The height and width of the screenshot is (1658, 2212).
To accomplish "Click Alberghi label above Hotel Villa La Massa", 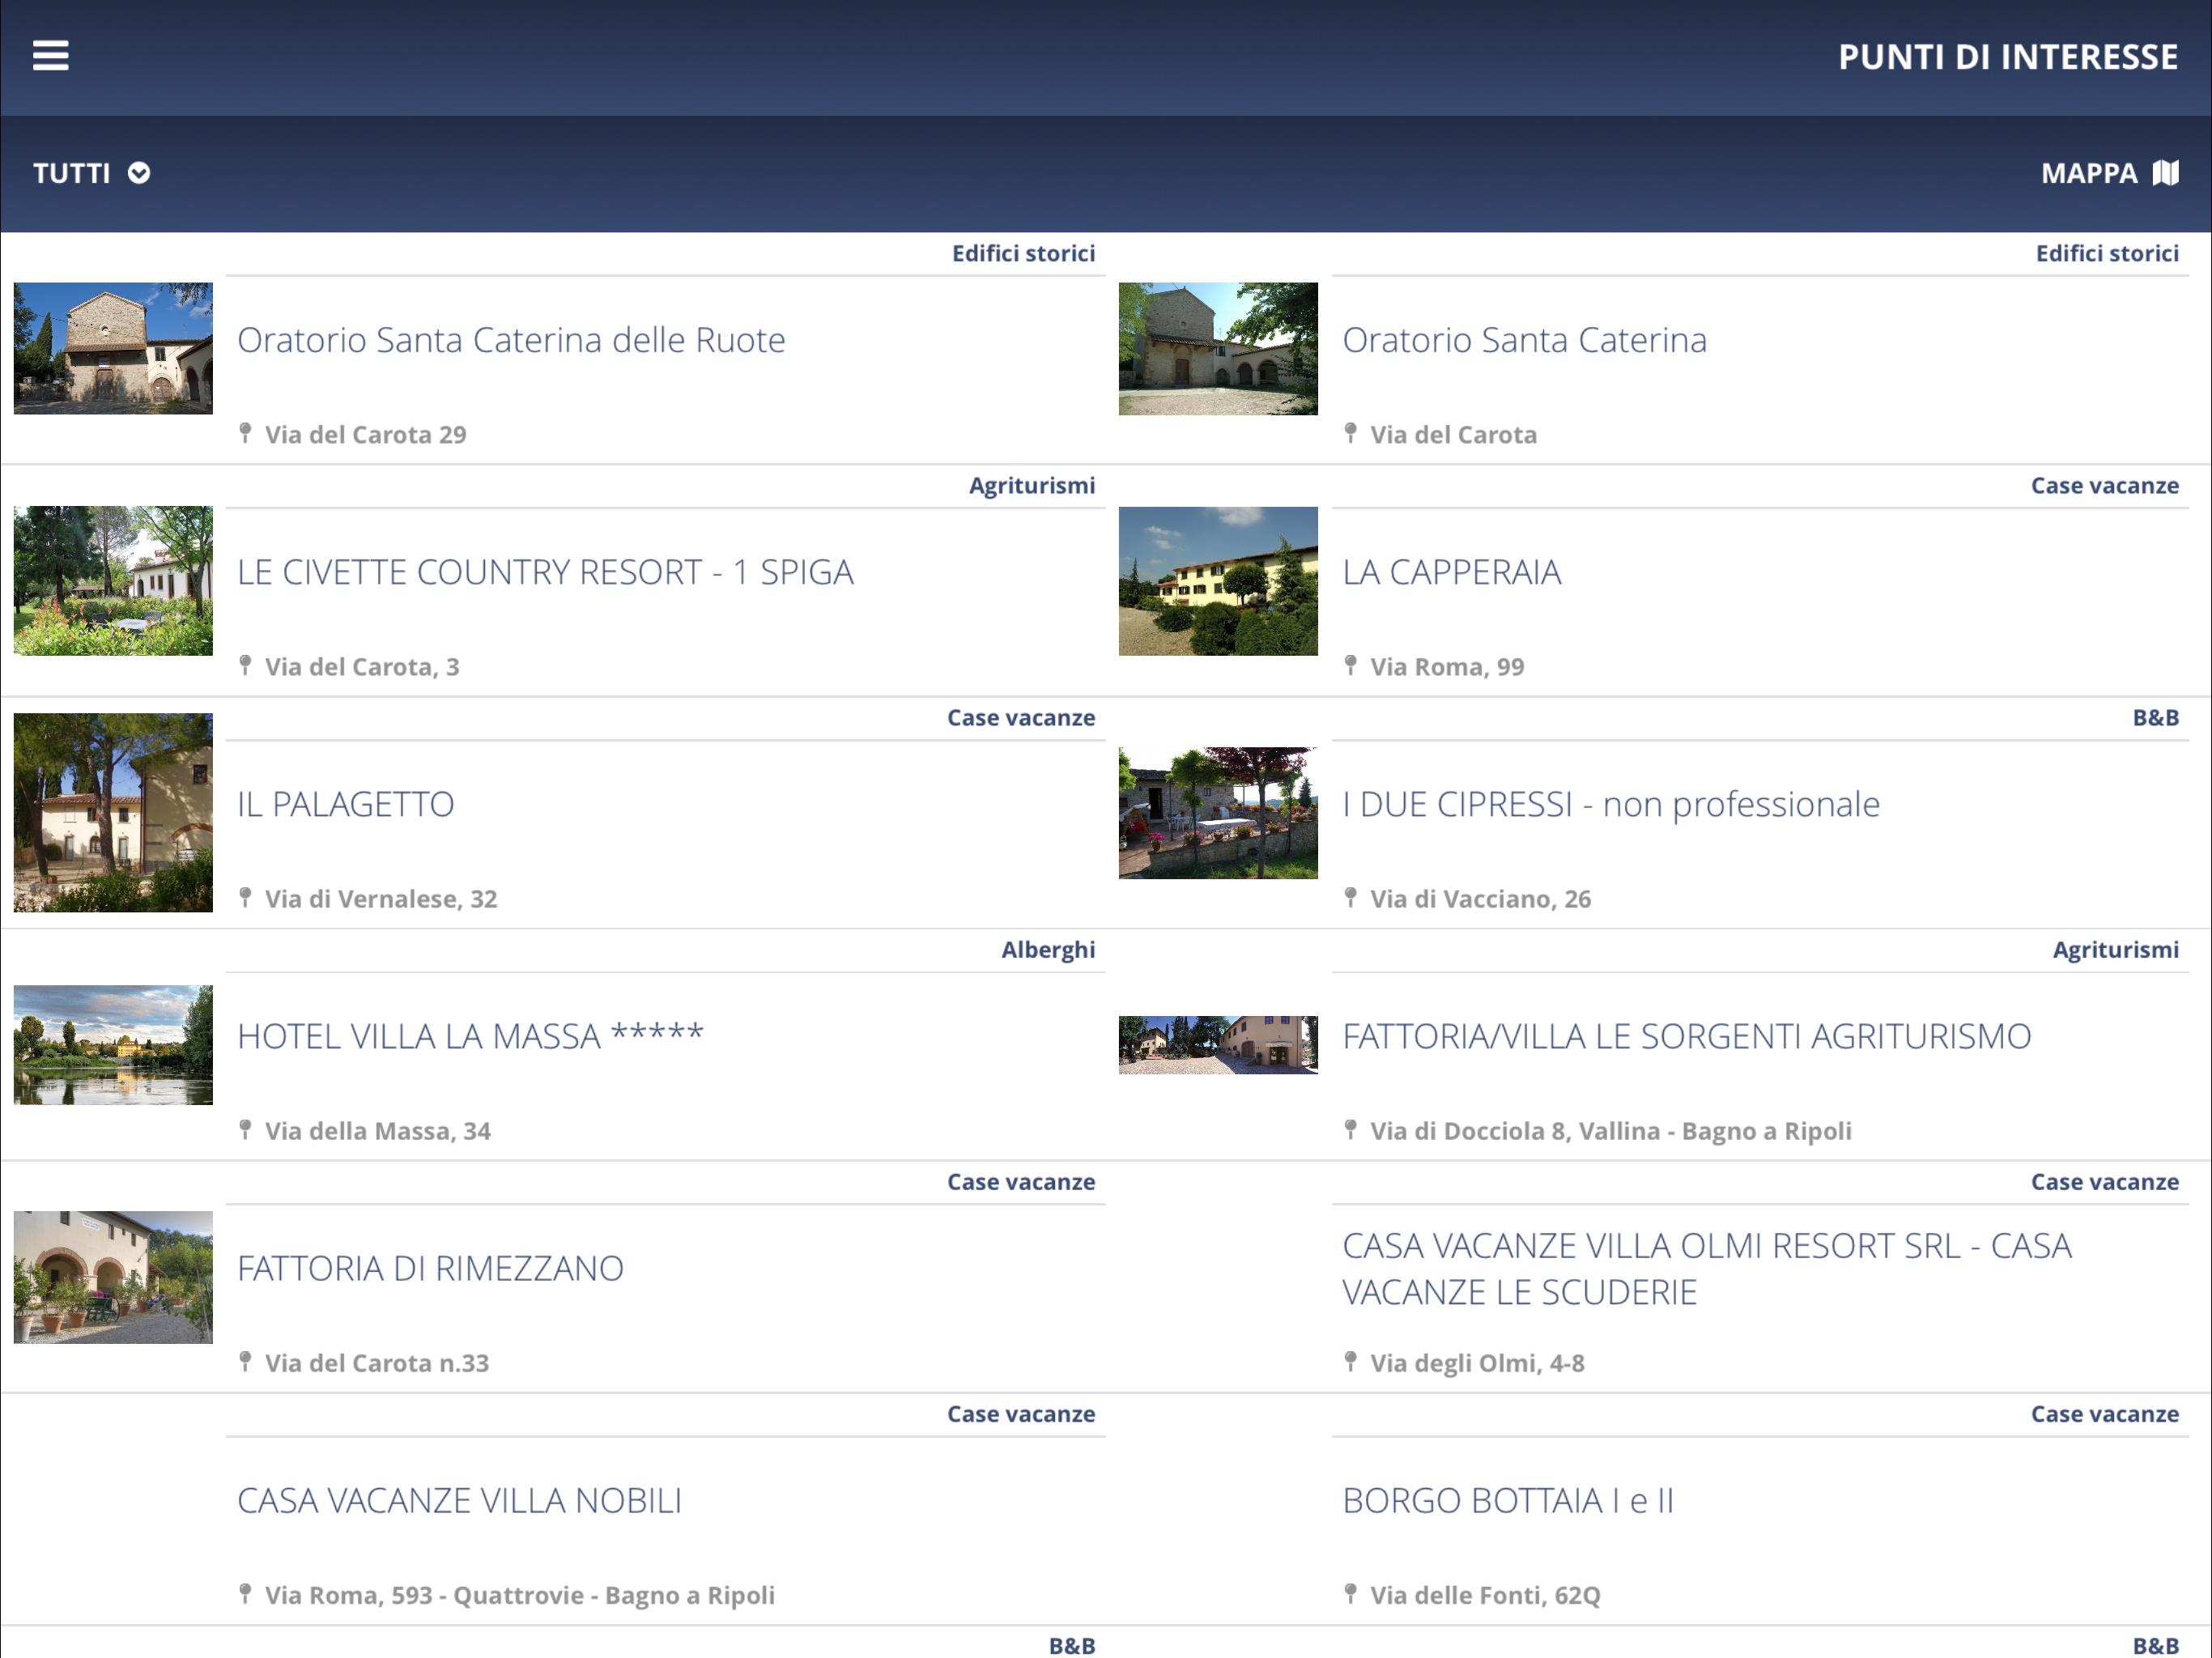I will tap(1048, 950).
